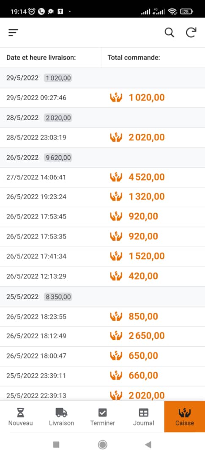Tap the search magnifier icon
205x457 pixels.
[169, 32]
